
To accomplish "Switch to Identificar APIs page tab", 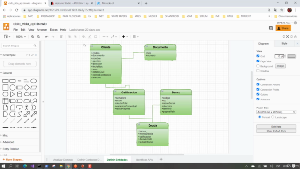I will [x=144, y=160].
